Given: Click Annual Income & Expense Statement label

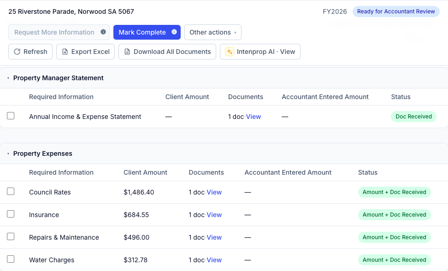Looking at the screenshot, I should (85, 117).
